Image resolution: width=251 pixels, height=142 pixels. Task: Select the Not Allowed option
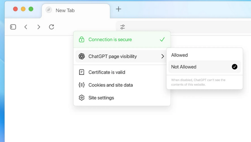[184, 67]
